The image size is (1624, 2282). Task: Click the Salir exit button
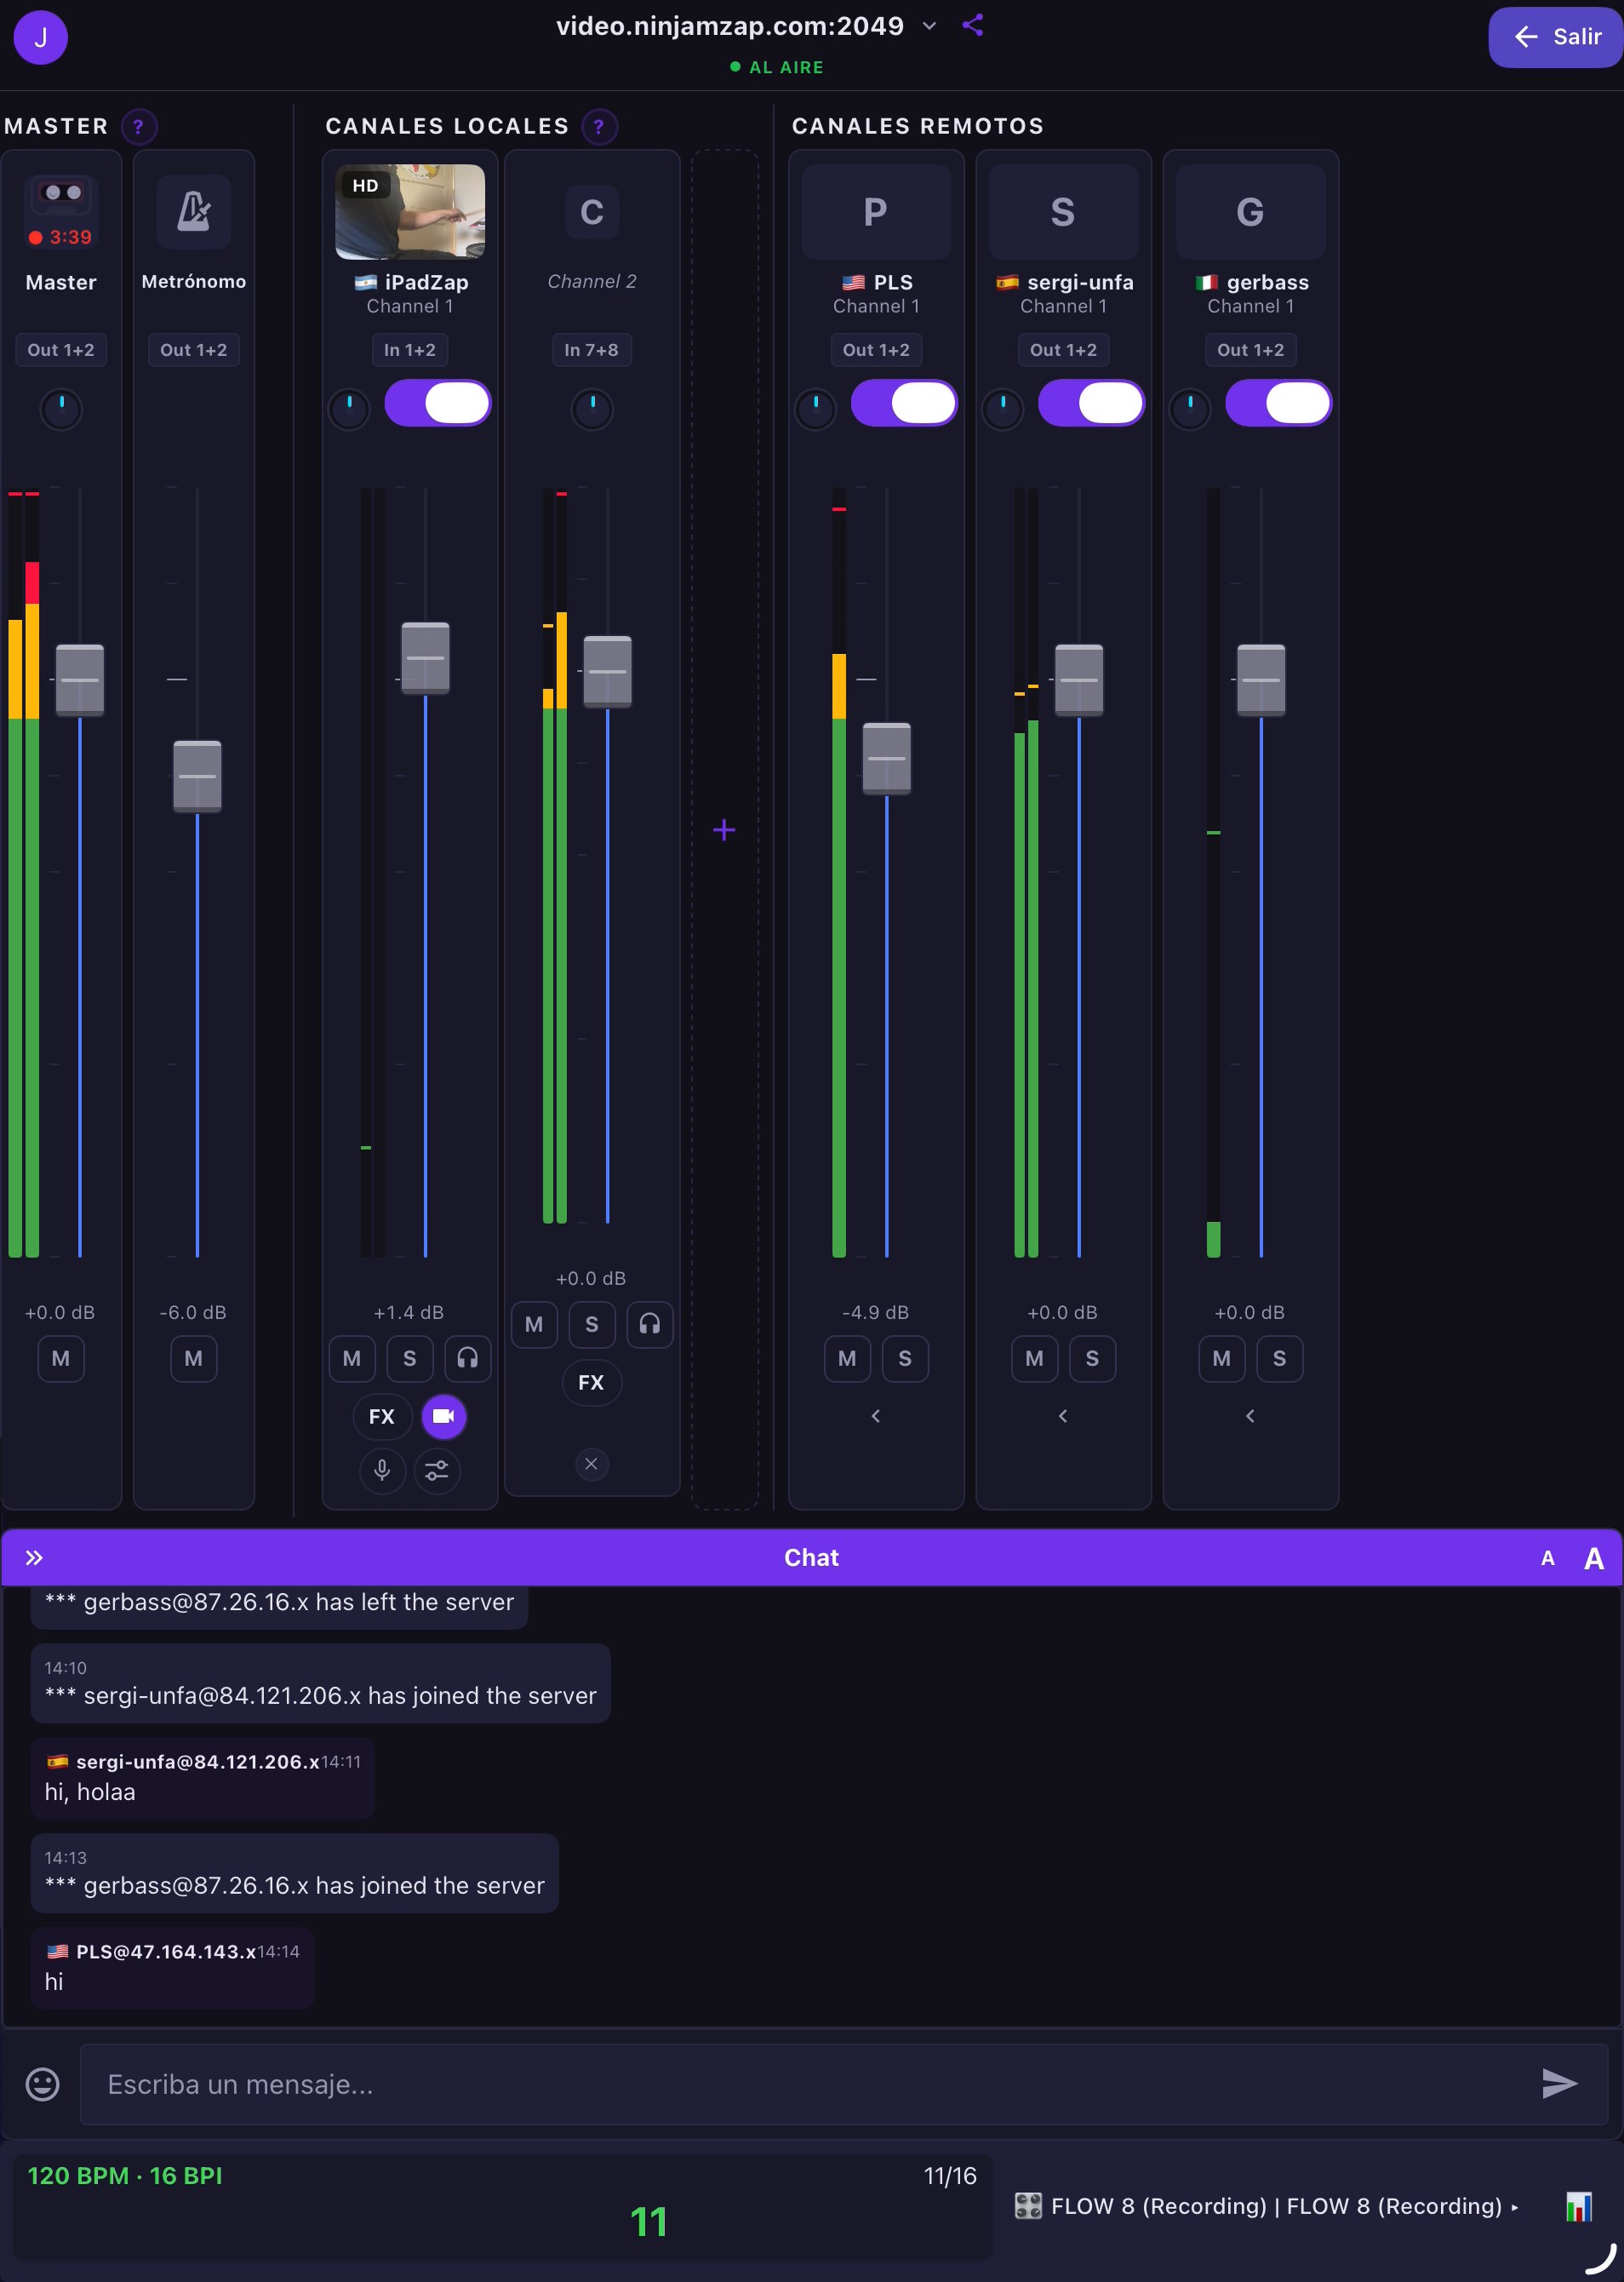1555,37
